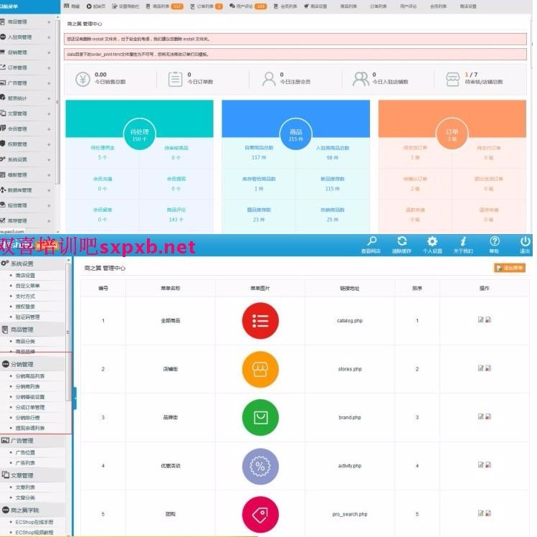Open 提现申请列表 sidebar link
This screenshot has height=537, width=537.
pyautogui.click(x=30, y=428)
